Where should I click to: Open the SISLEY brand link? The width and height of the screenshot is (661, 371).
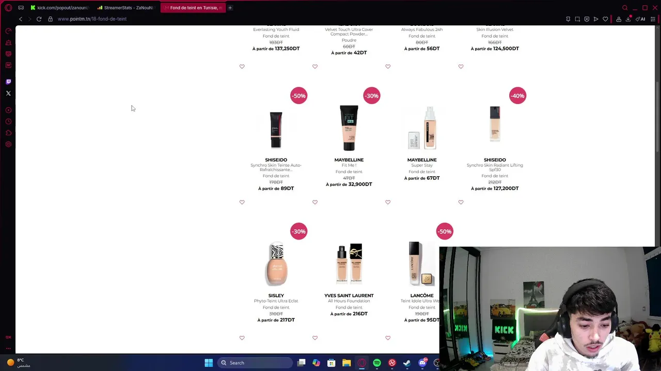[276, 295]
